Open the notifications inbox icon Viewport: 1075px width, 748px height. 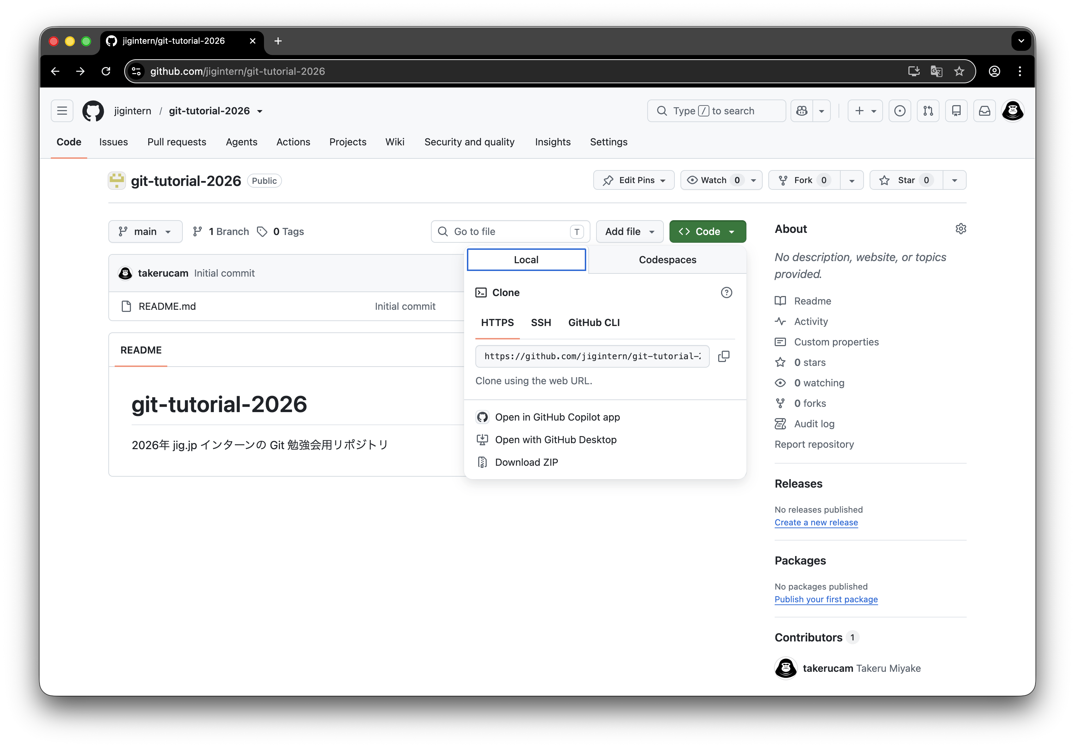[985, 111]
